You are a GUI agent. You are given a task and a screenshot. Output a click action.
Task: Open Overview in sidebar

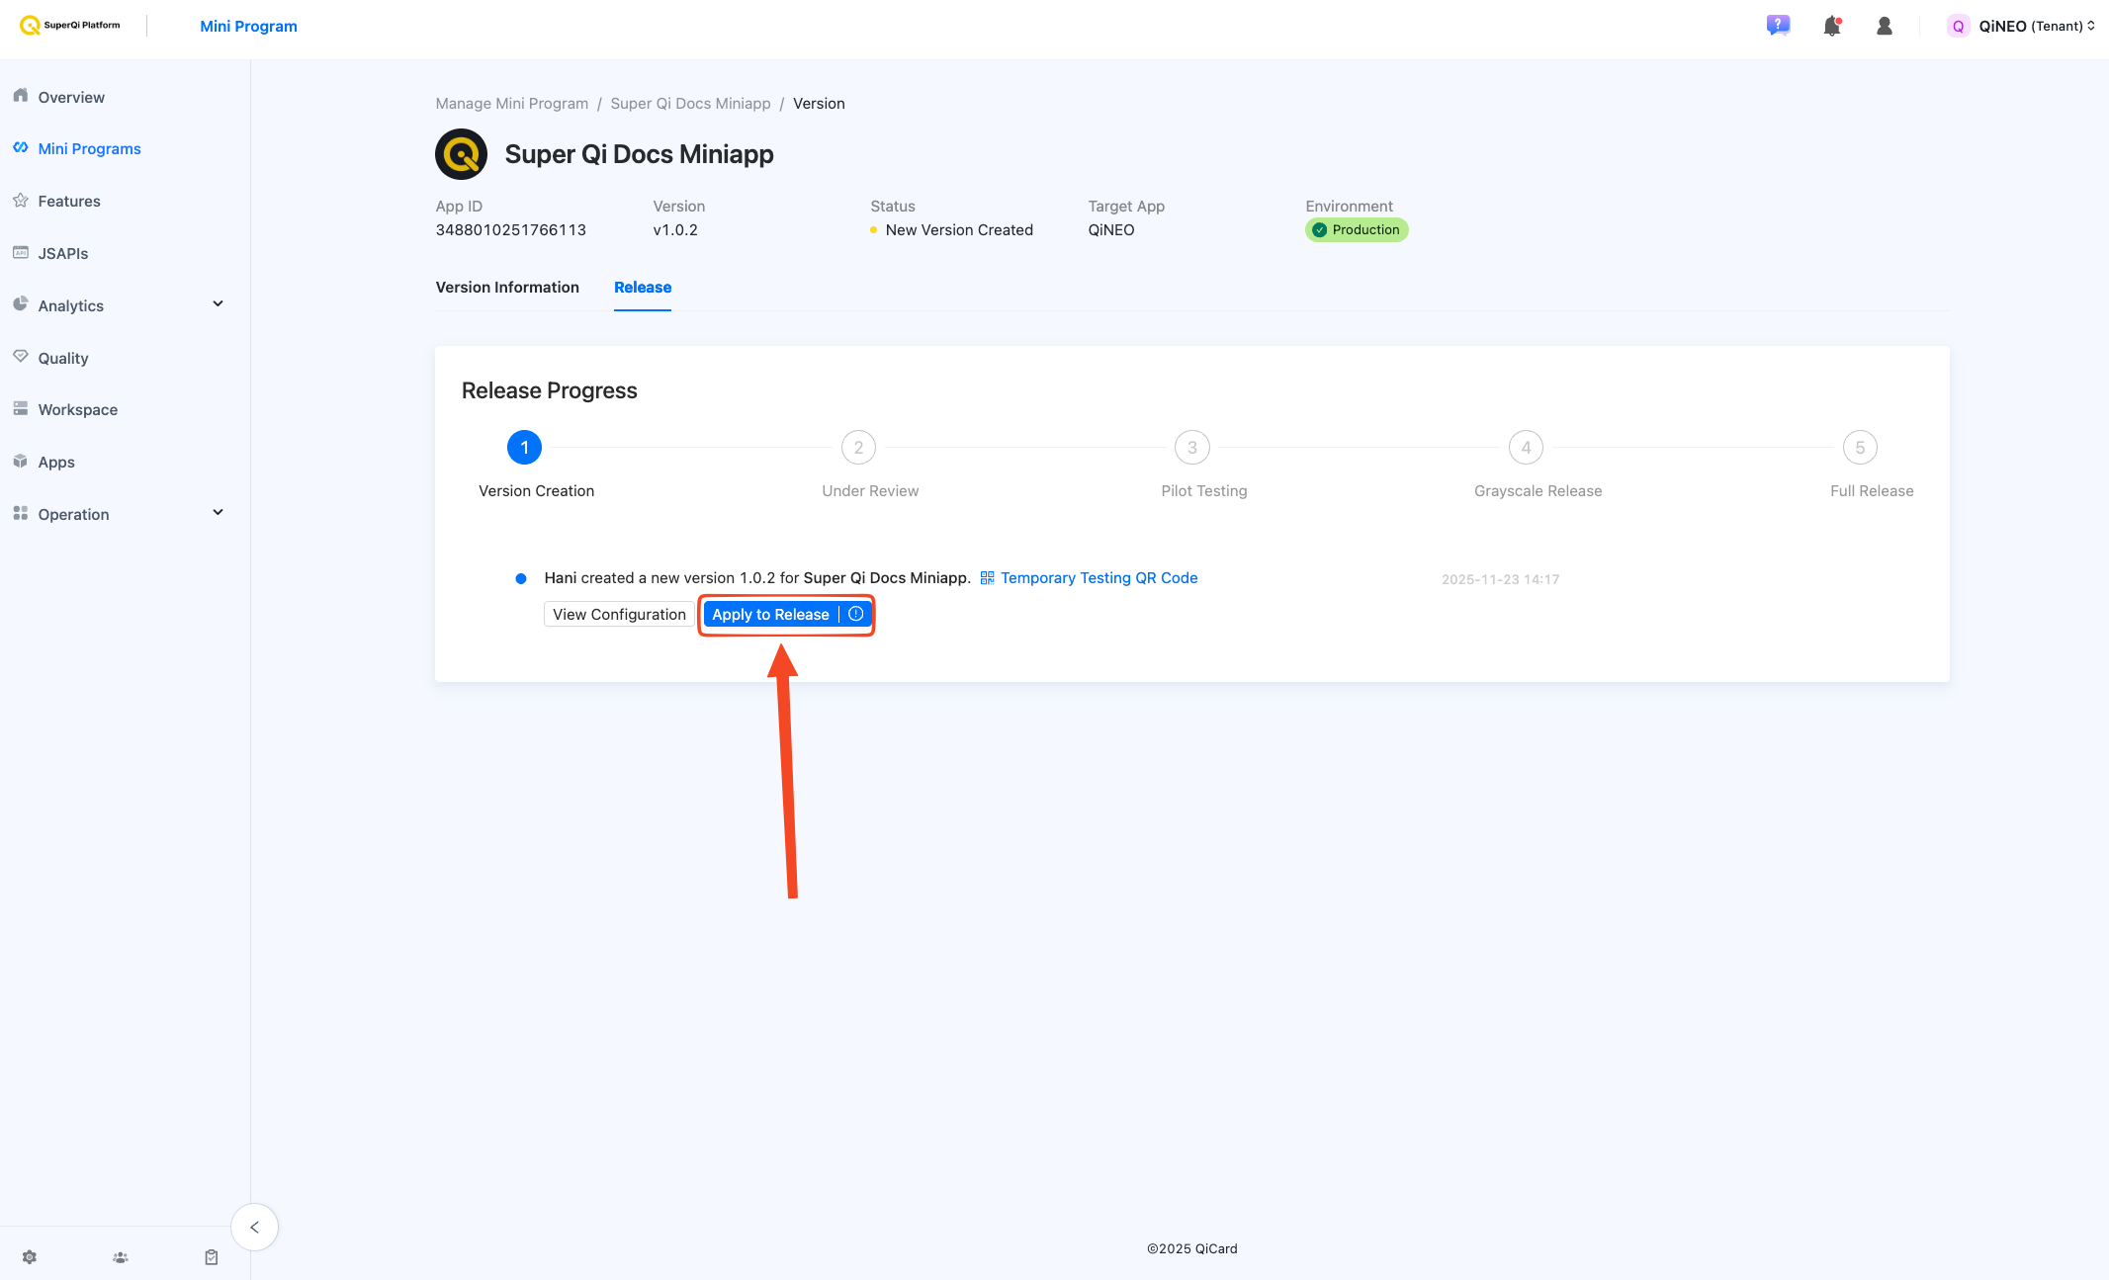coord(71,97)
